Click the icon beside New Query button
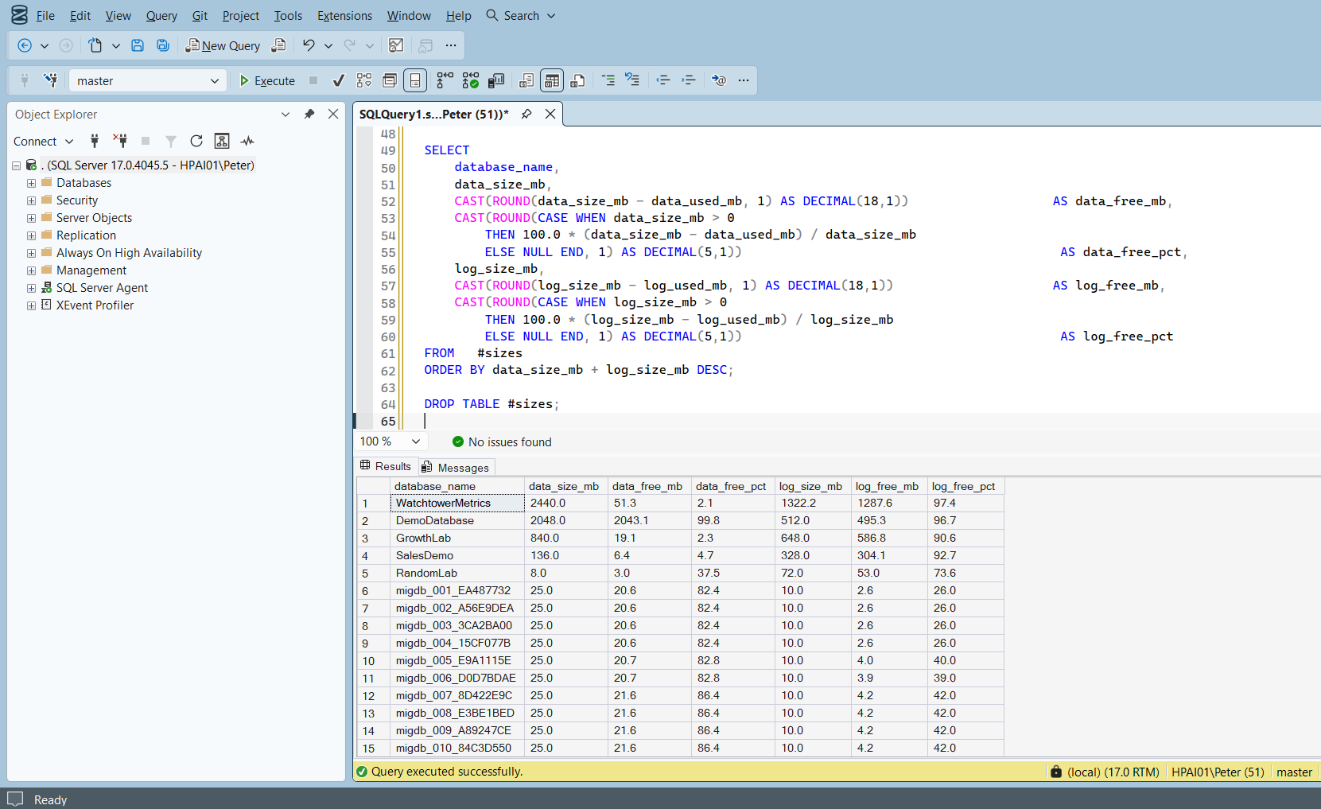The width and height of the screenshot is (1321, 809). pyautogui.click(x=278, y=45)
